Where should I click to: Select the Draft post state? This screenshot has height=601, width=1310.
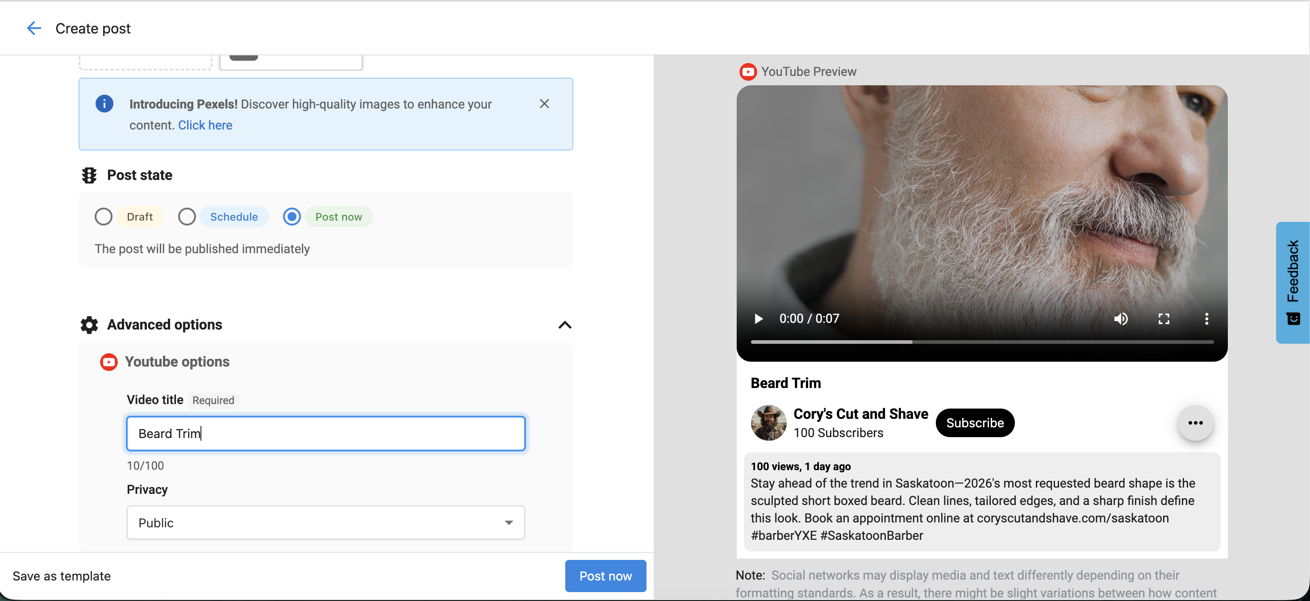point(103,216)
